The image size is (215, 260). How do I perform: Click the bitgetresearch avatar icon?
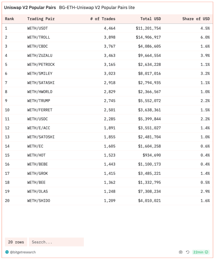7,252
